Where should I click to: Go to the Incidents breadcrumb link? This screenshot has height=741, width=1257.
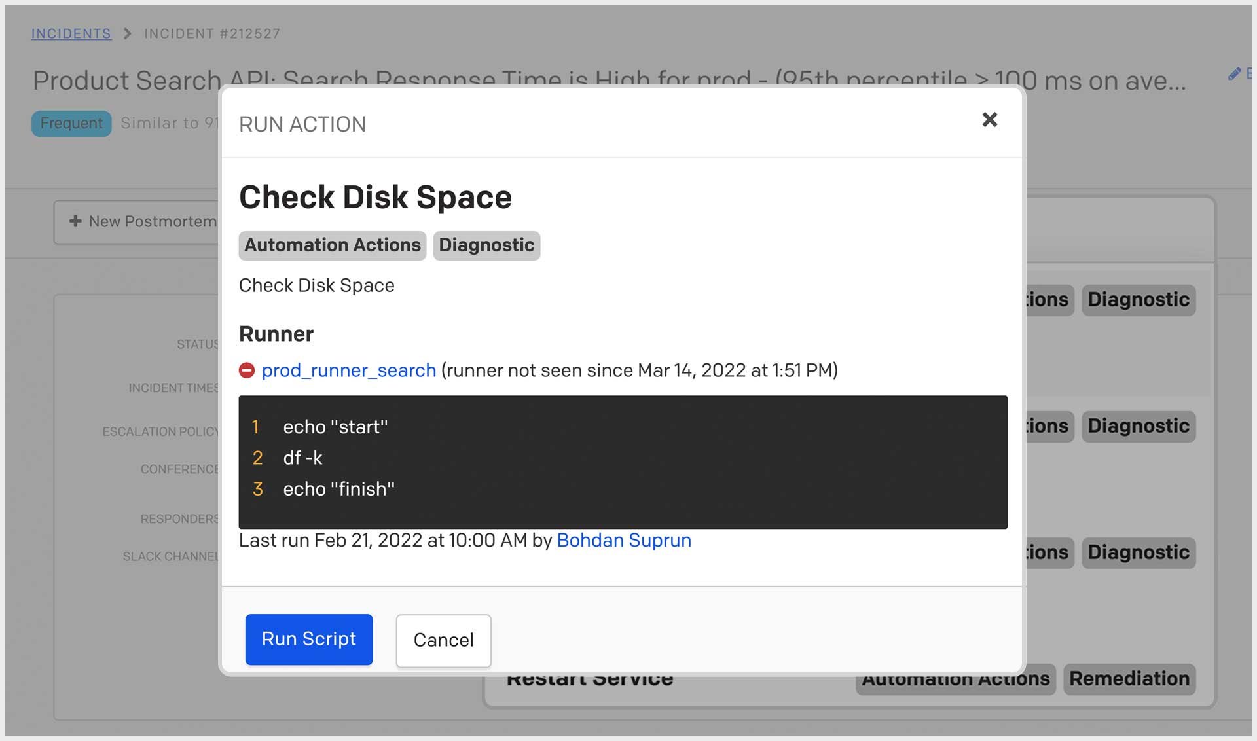click(x=71, y=33)
